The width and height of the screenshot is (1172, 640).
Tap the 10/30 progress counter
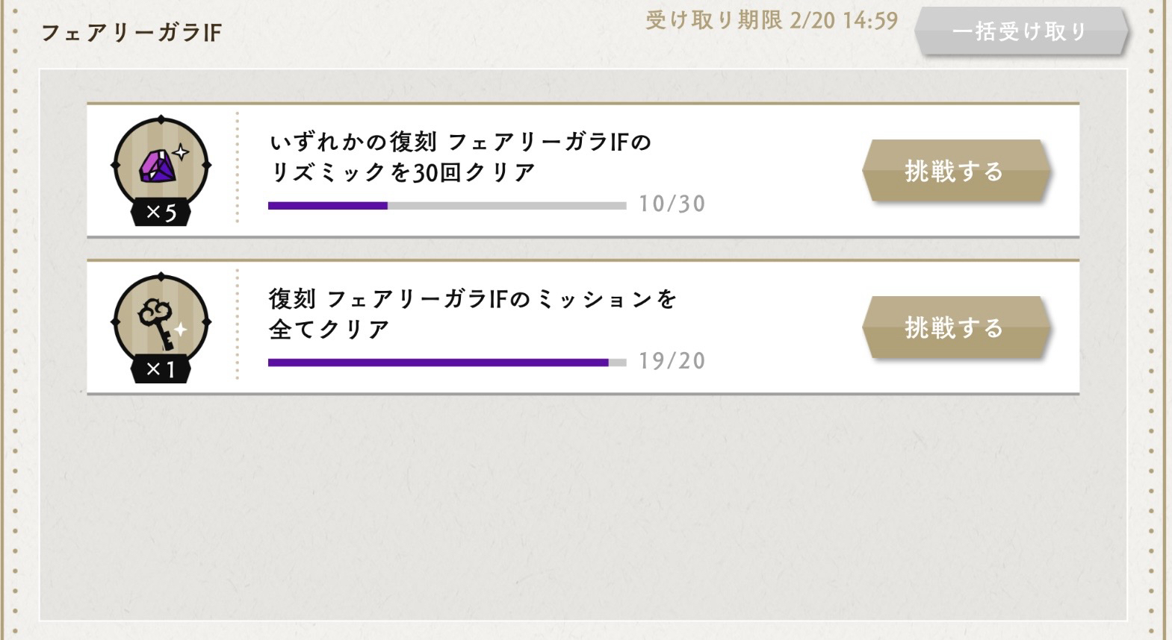pos(672,204)
